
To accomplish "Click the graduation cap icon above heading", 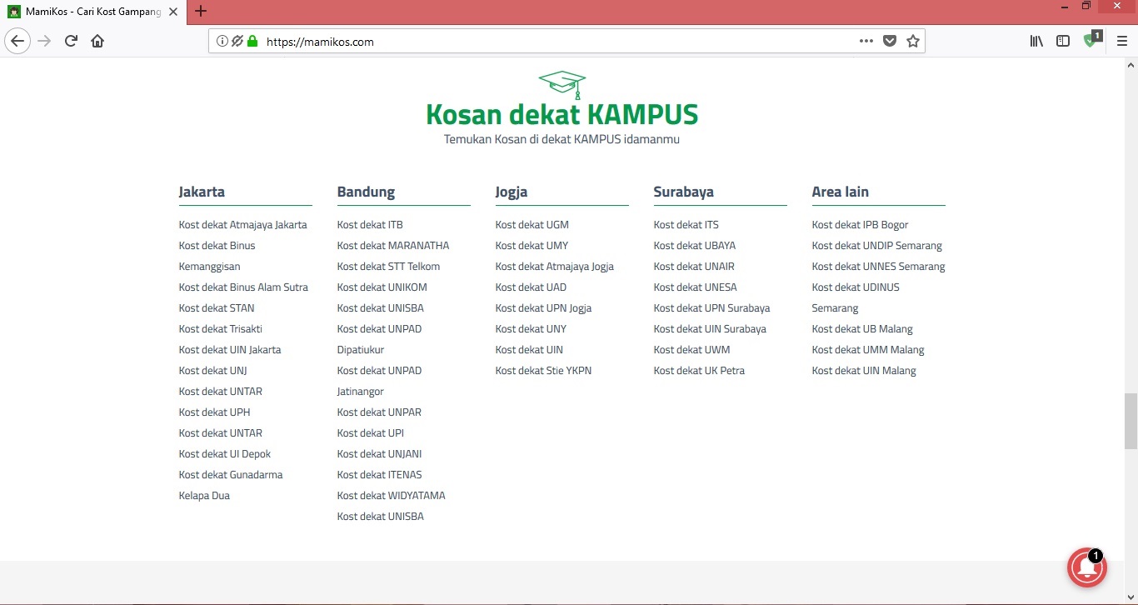I will click(562, 83).
